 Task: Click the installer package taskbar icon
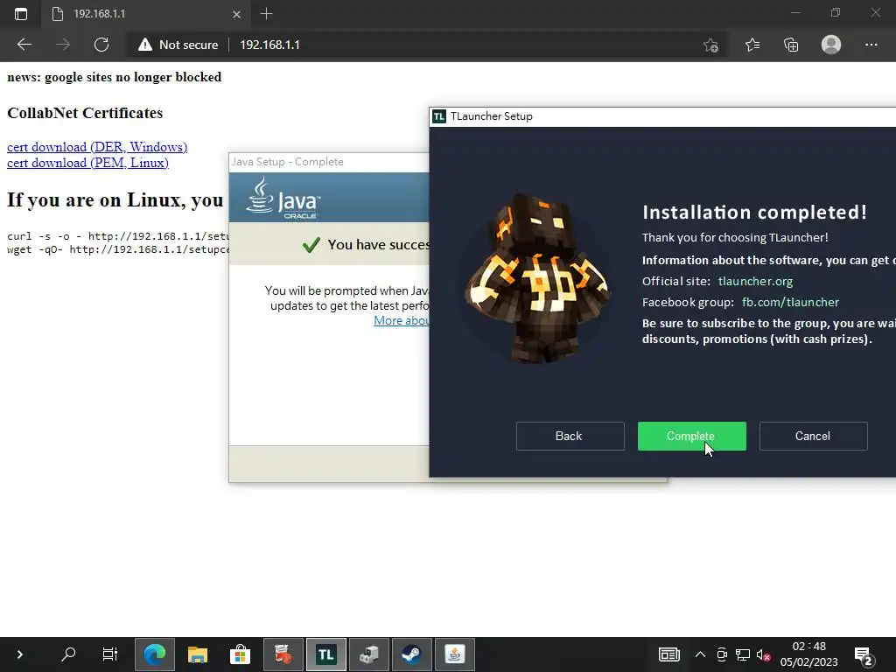[x=369, y=654]
